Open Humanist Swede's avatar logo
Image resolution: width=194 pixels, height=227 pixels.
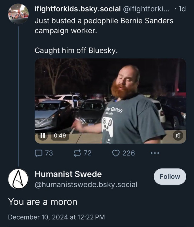tap(18, 179)
